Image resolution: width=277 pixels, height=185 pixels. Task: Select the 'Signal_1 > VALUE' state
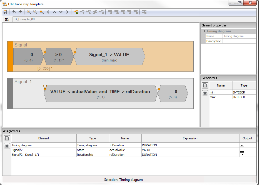pos(109,56)
